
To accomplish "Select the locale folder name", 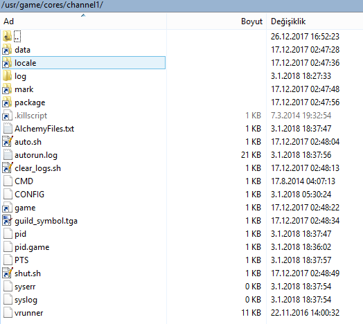I will click(x=26, y=63).
